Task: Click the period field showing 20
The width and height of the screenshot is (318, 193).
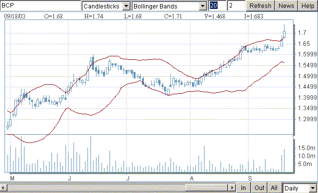Action: (x=217, y=5)
